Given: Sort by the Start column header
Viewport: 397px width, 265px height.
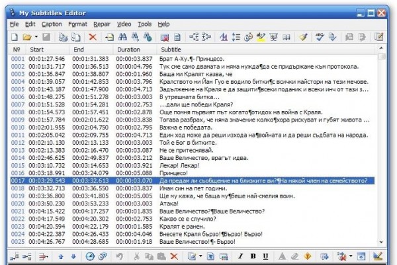Looking at the screenshot, I should point(48,50).
